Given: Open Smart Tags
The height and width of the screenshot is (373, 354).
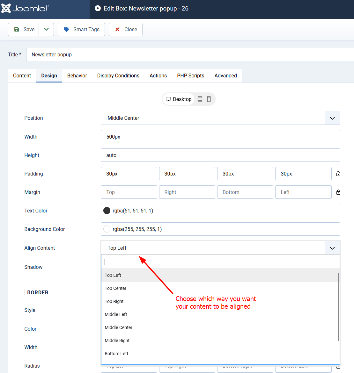Looking at the screenshot, I should pos(81,30).
